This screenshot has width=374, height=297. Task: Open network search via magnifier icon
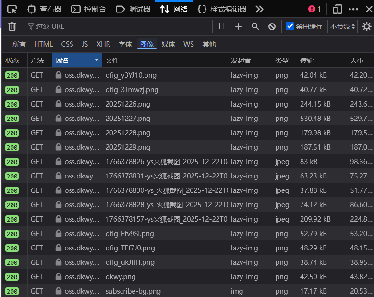(x=255, y=26)
